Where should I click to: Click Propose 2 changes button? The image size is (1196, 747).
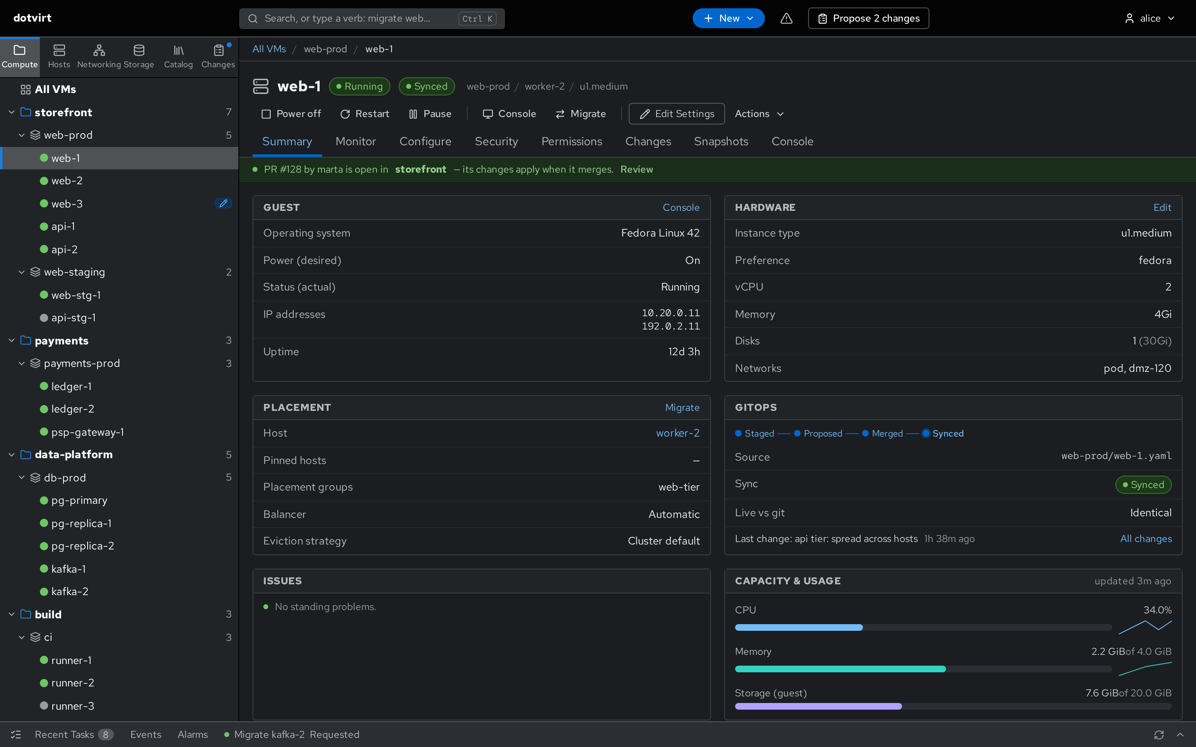click(868, 18)
